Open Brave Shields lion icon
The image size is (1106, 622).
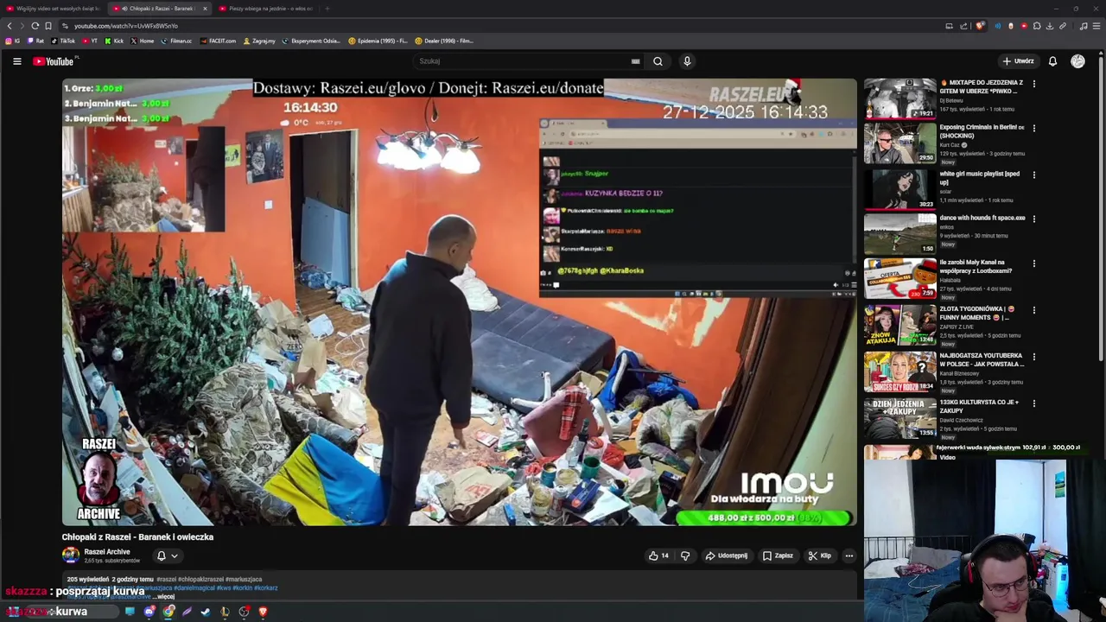tap(979, 26)
